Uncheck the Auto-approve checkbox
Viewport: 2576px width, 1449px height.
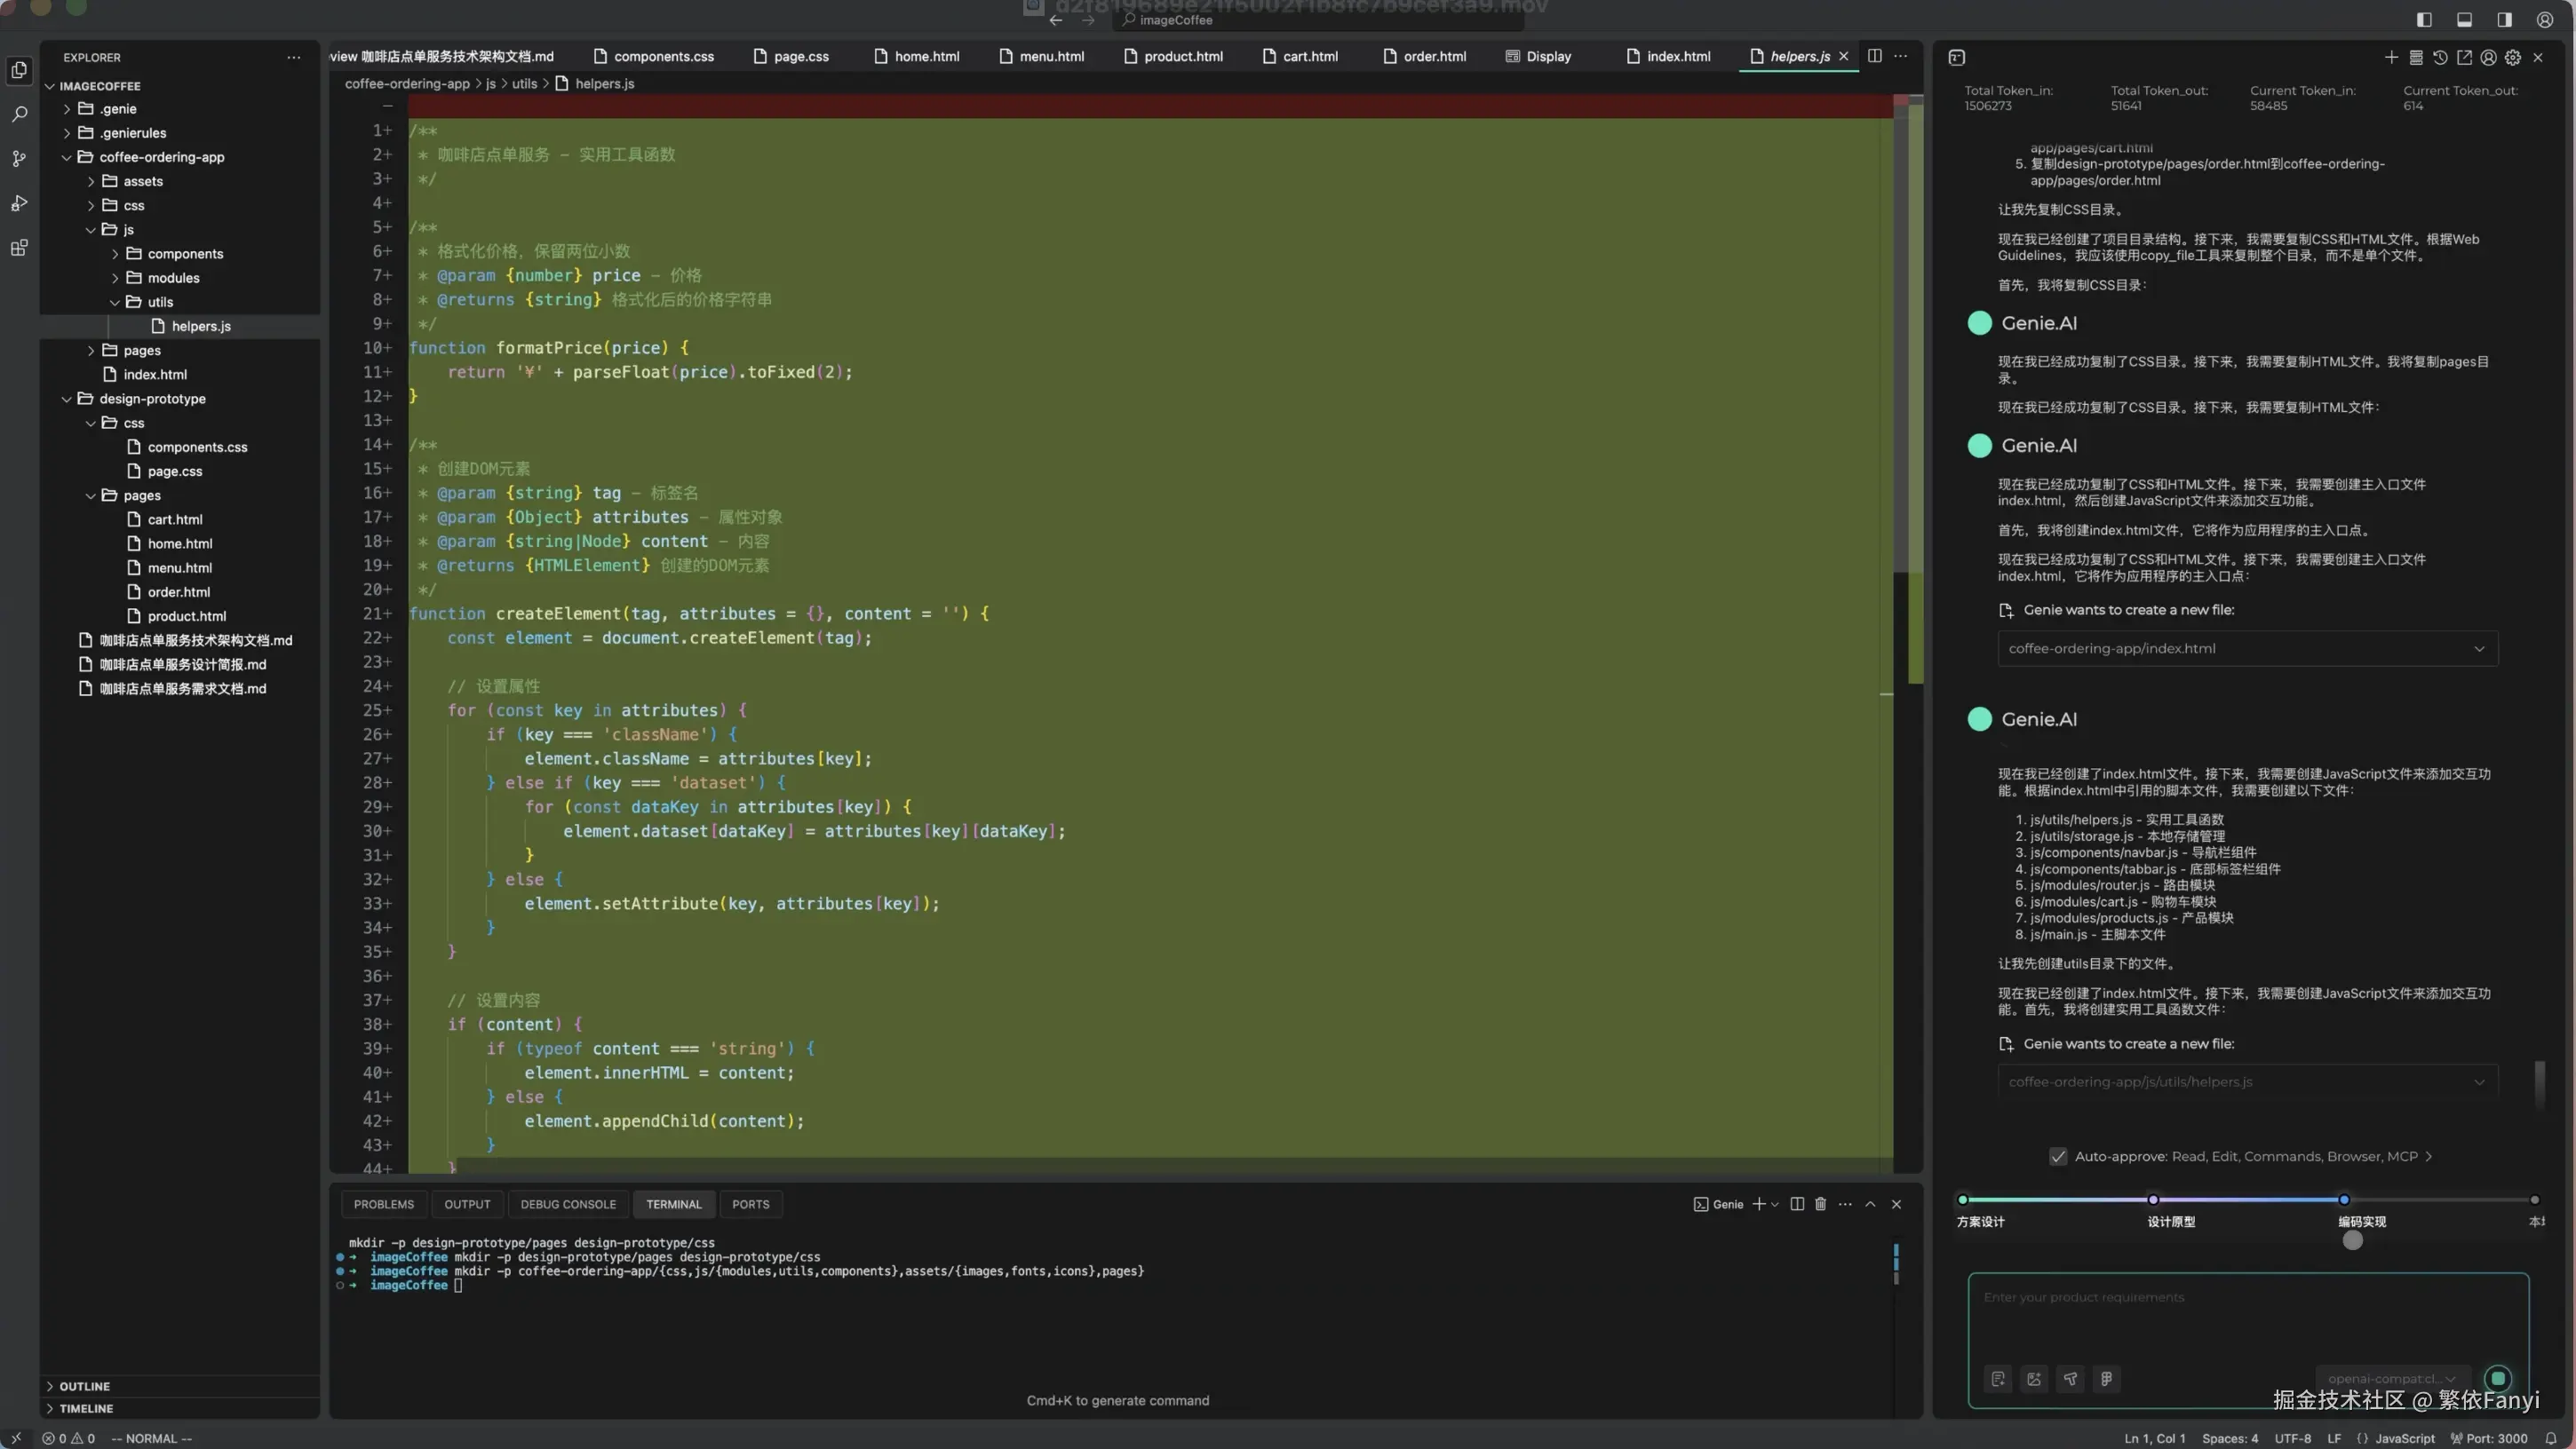tap(2058, 1156)
